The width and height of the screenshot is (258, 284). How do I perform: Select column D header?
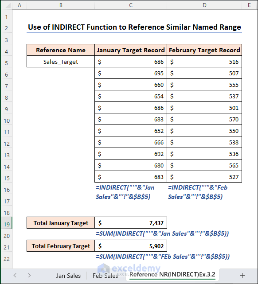[x=204, y=5]
